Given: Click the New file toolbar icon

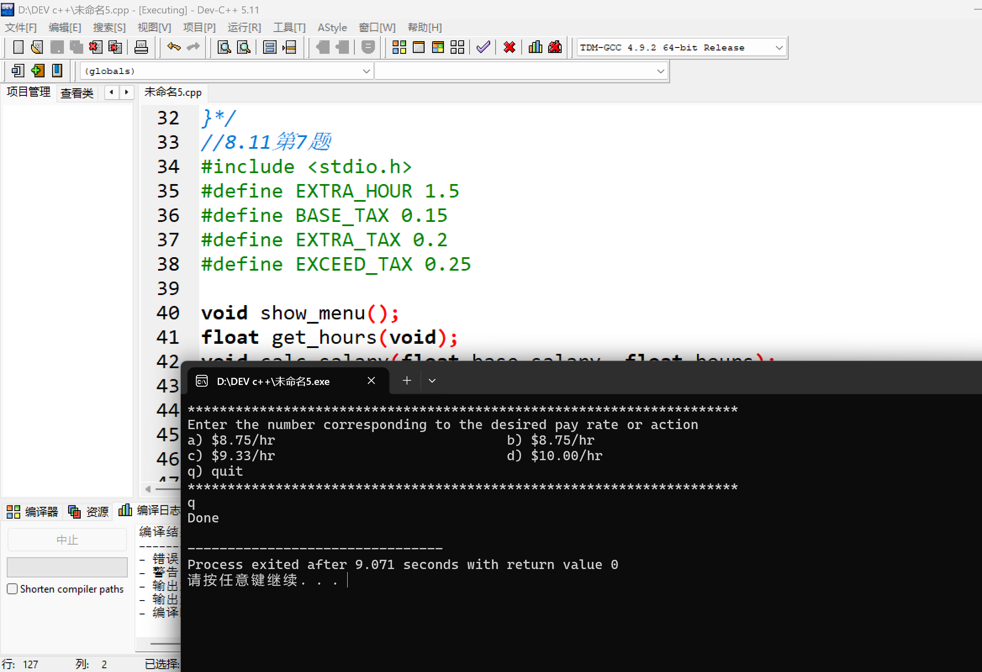Looking at the screenshot, I should click(18, 47).
